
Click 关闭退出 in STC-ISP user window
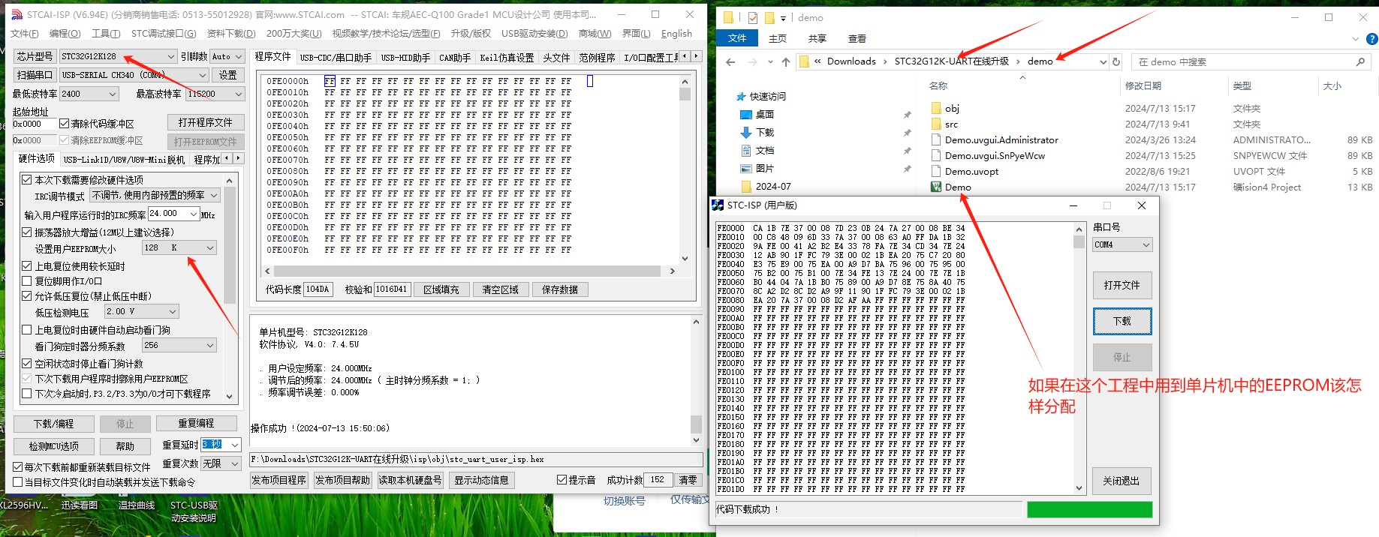point(1122,481)
